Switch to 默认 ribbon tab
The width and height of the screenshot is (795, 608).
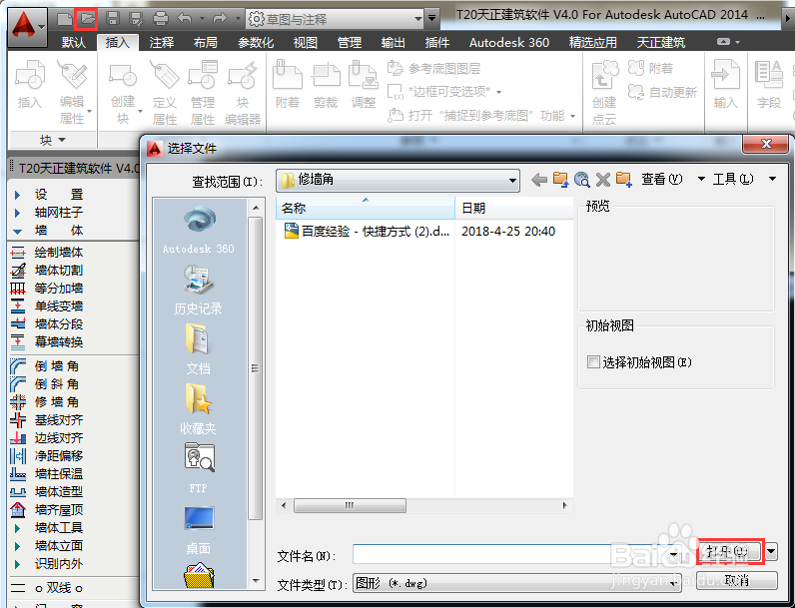click(x=74, y=42)
